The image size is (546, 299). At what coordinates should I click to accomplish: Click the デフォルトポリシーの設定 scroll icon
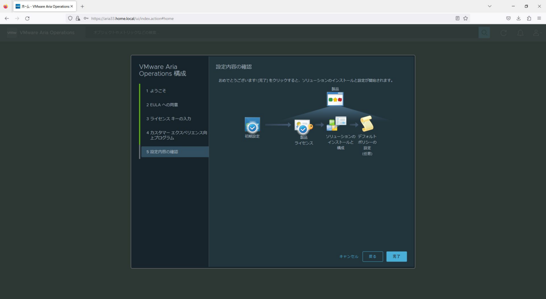[367, 124]
